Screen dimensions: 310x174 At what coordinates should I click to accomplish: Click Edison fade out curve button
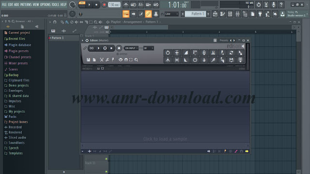[186, 60]
